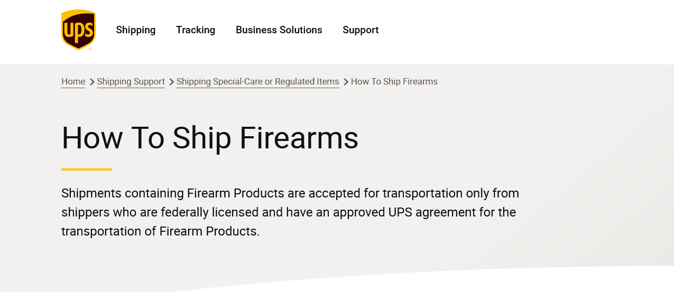Click the chevron before How To Ship Firearms
674x292 pixels.
[346, 82]
